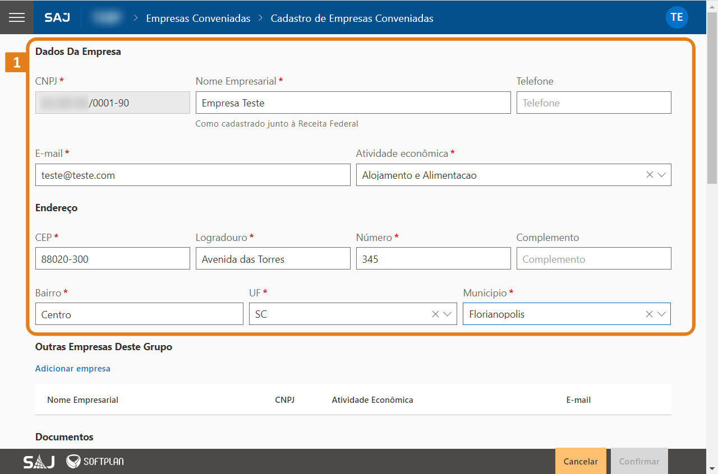Viewport: 718px width, 474px height.
Task: Click the Adicionar empresa link
Action: pyautogui.click(x=73, y=368)
